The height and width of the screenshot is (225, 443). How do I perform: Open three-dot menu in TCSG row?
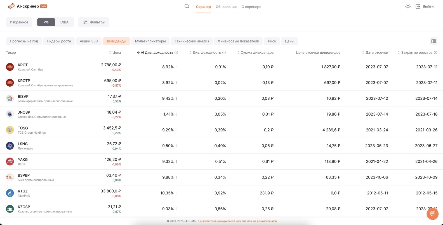(x=176, y=130)
